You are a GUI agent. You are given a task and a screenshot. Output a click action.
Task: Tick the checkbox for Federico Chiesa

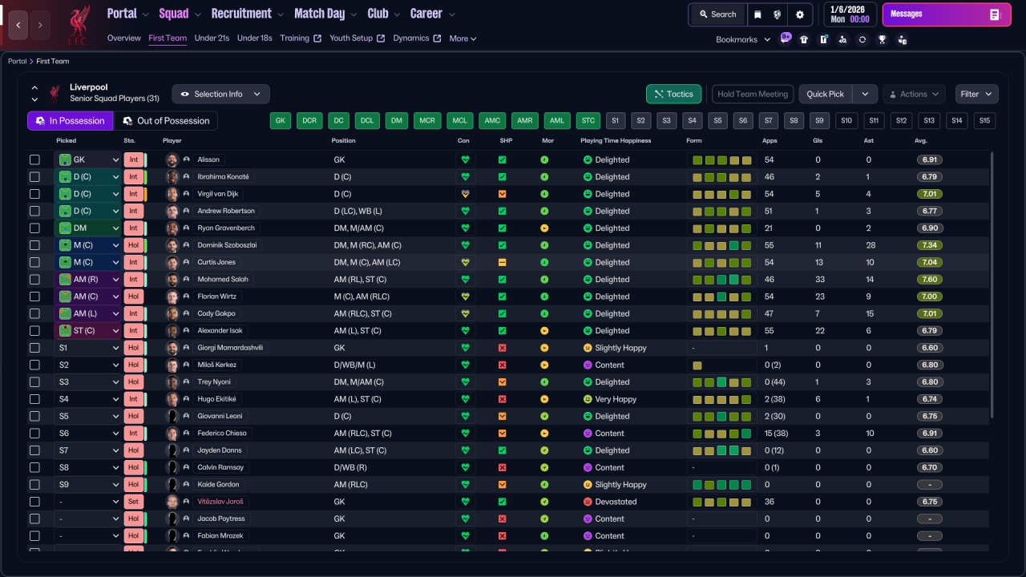[x=34, y=434]
